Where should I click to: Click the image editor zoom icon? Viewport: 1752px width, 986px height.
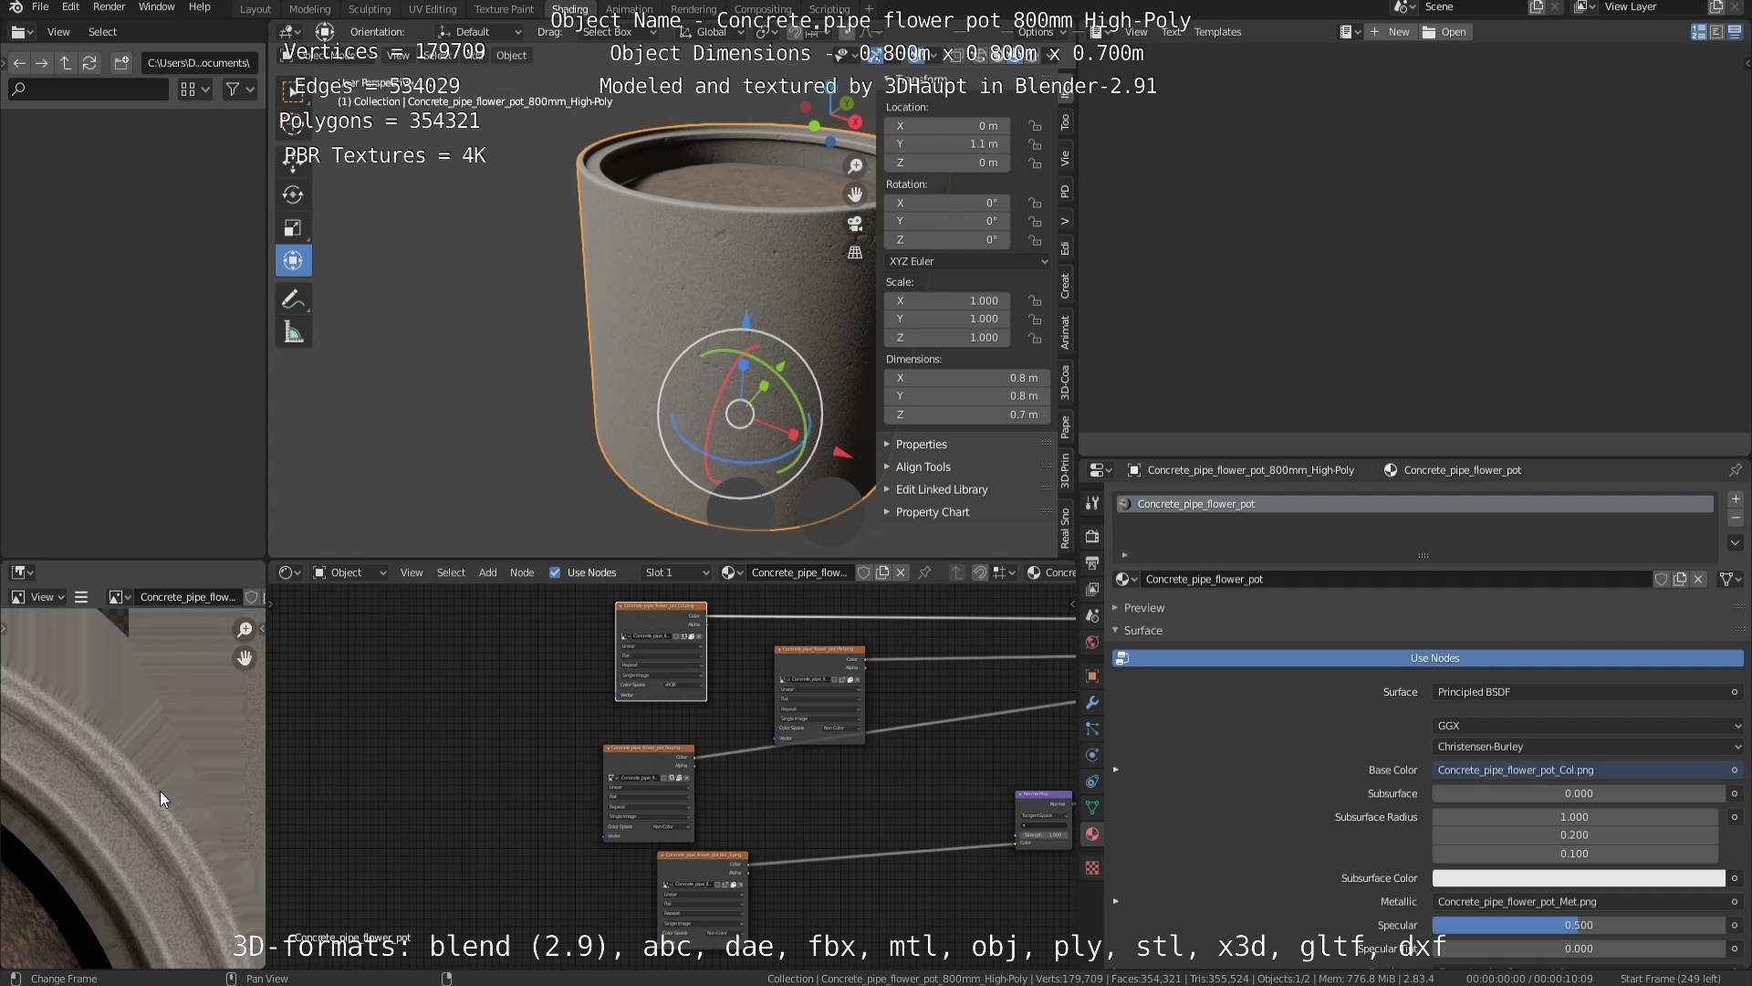245,630
